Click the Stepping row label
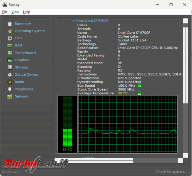The width and height of the screenshot is (192, 176). click(84, 67)
